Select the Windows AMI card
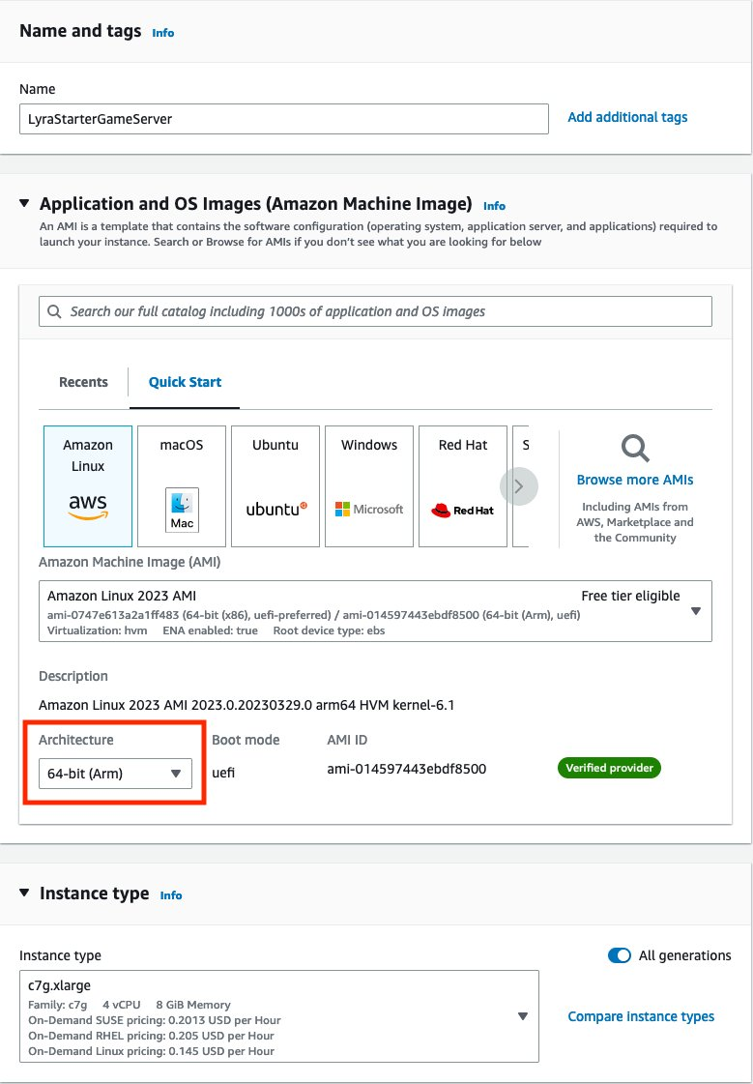Image resolution: width=753 pixels, height=1084 pixels. [369, 486]
